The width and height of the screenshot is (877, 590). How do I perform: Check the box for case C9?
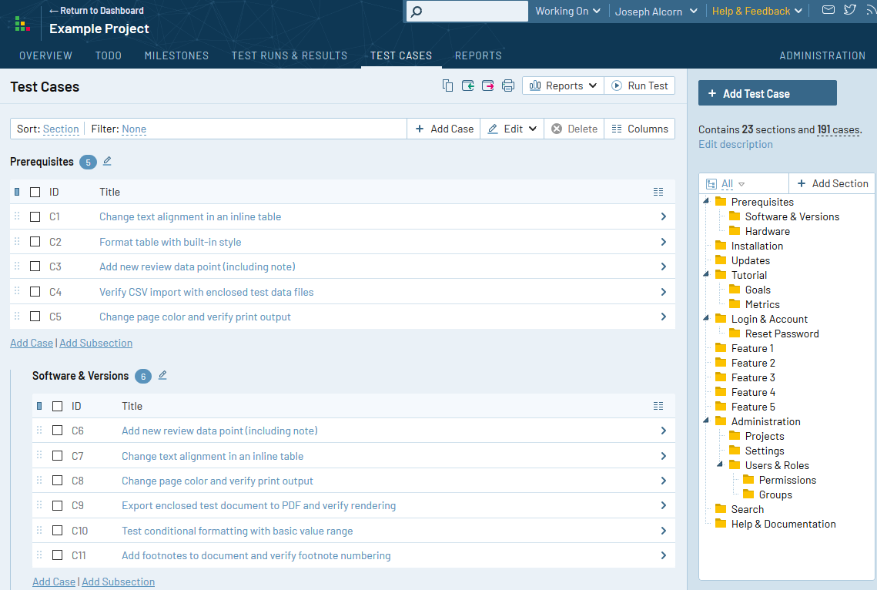[58, 505]
